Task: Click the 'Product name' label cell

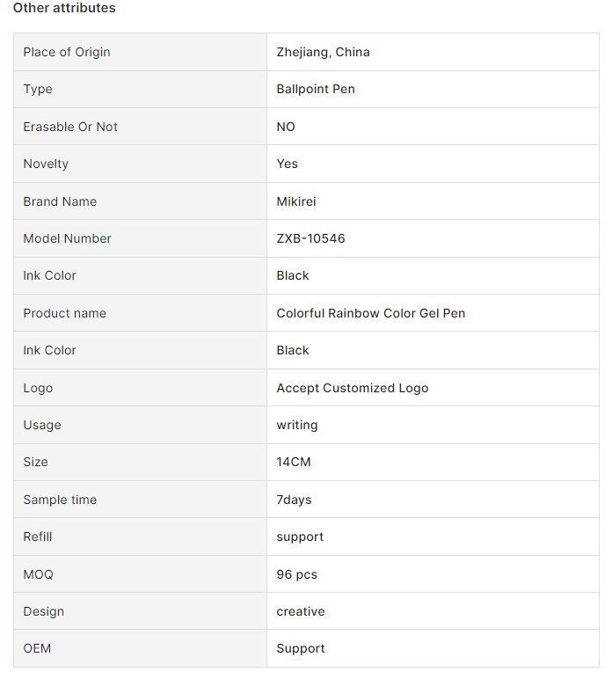Action: [140, 313]
